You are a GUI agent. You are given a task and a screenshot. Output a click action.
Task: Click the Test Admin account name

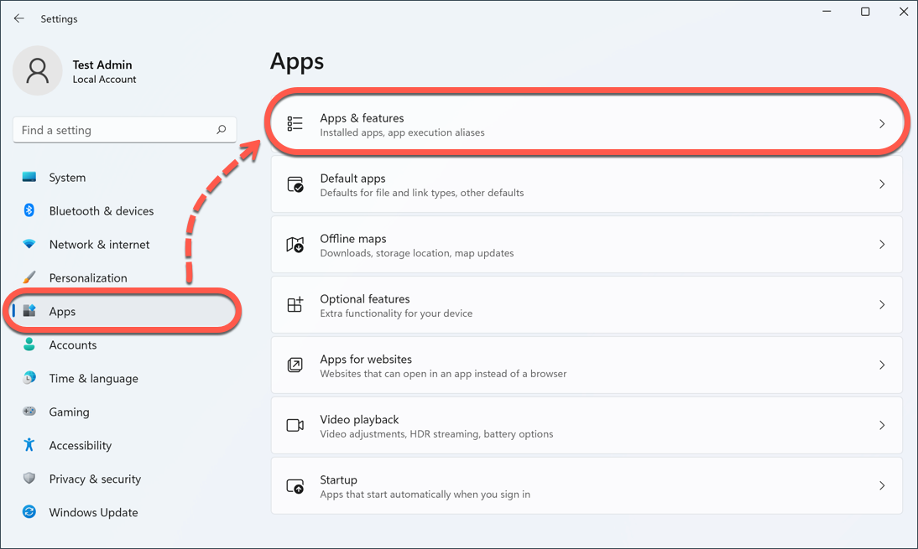(x=102, y=65)
